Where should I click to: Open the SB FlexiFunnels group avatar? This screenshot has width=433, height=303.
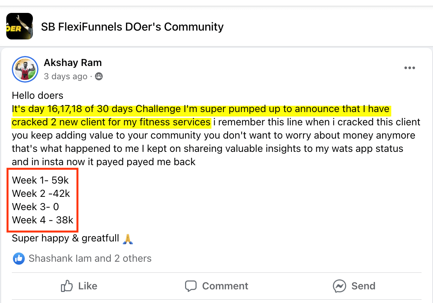(20, 26)
